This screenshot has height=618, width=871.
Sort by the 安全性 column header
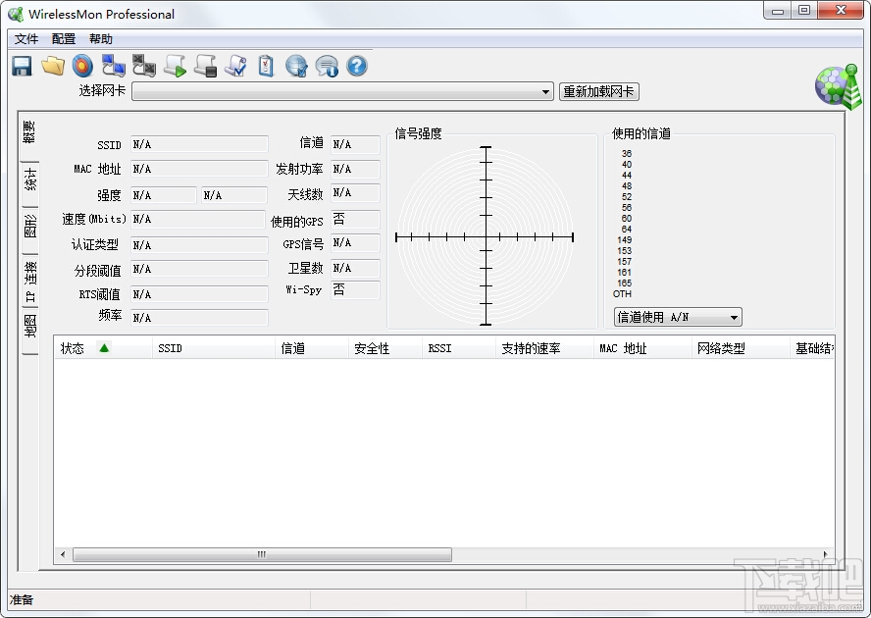385,348
